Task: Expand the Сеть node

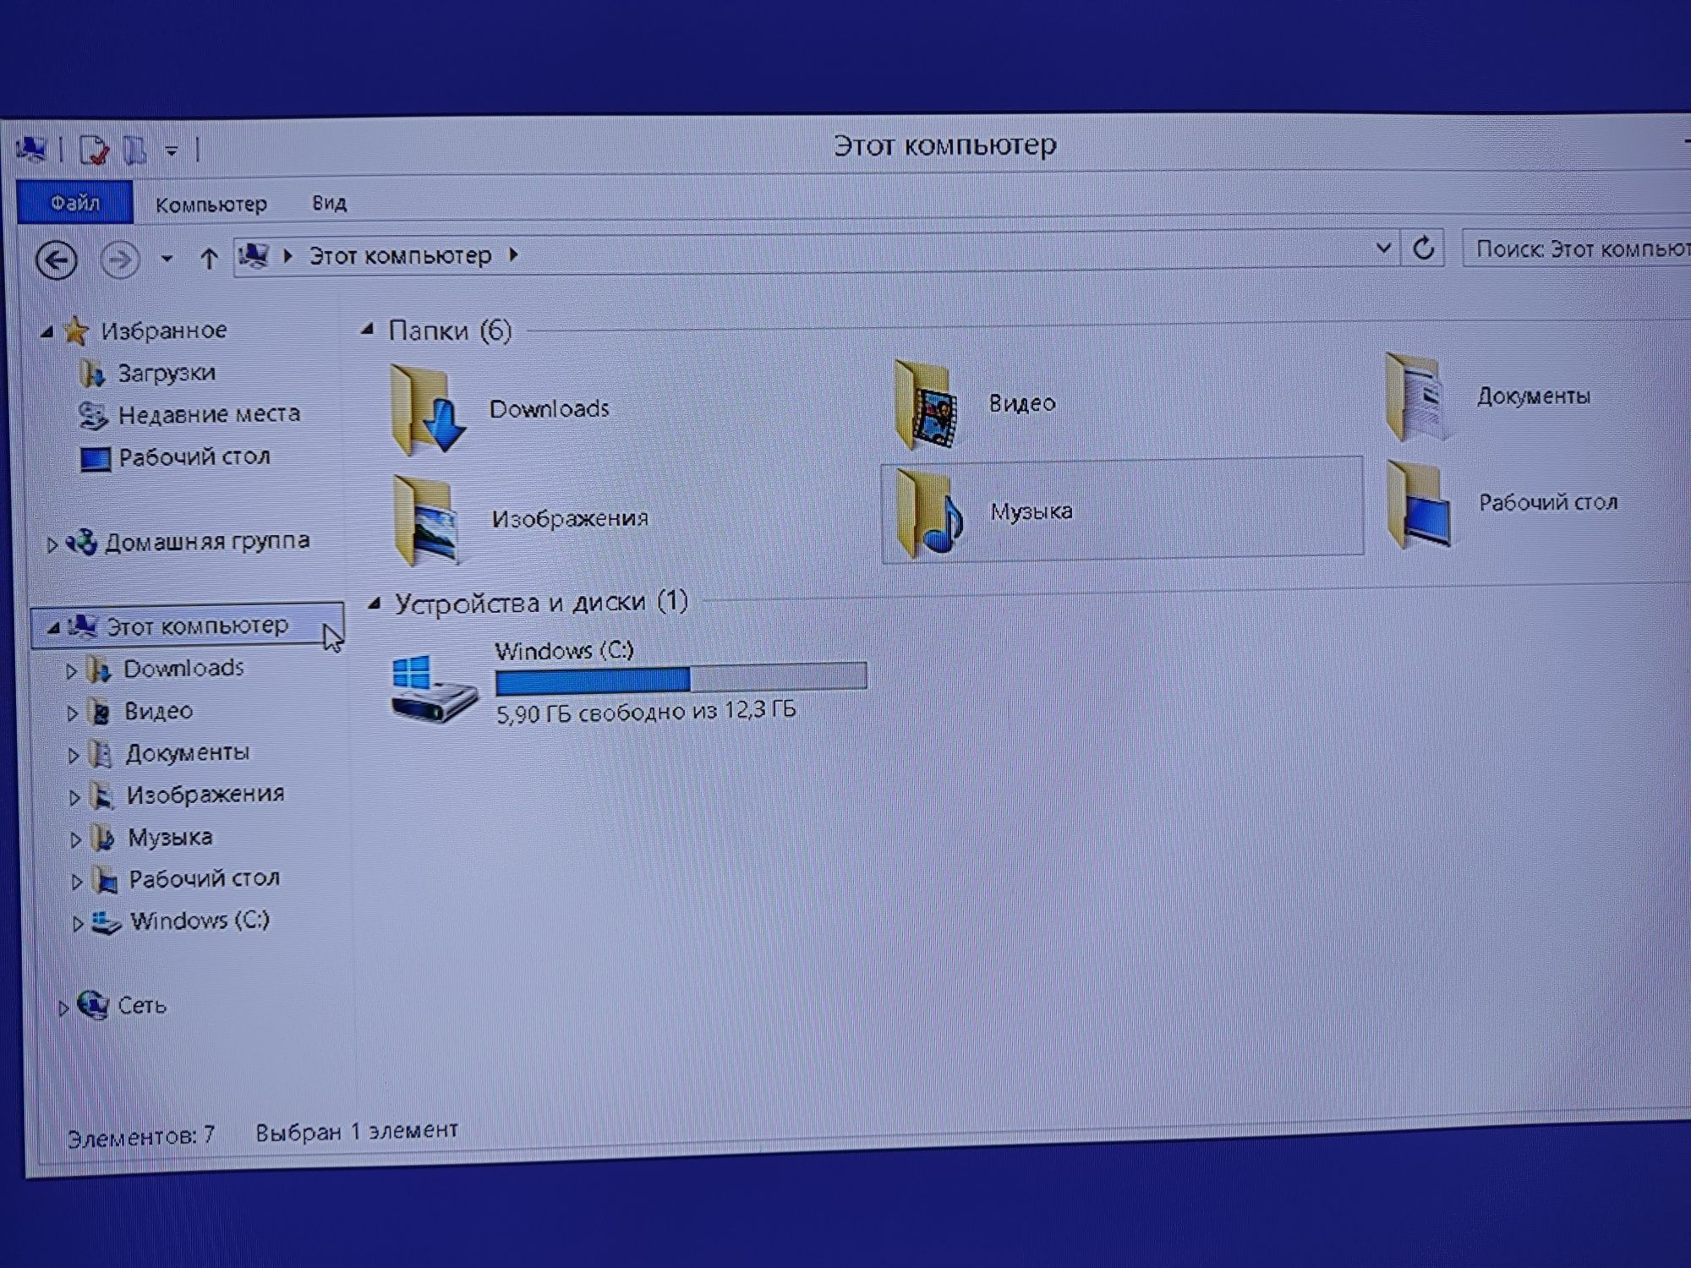Action: click(63, 1008)
